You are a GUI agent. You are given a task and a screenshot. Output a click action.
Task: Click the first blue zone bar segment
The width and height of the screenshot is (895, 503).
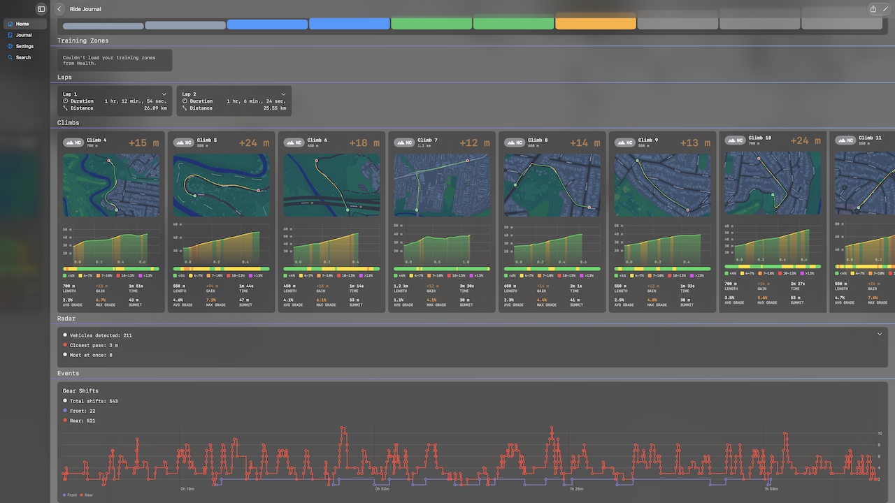(x=268, y=24)
